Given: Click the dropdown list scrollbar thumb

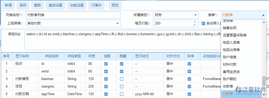Looking at the screenshot, I should (264, 81).
